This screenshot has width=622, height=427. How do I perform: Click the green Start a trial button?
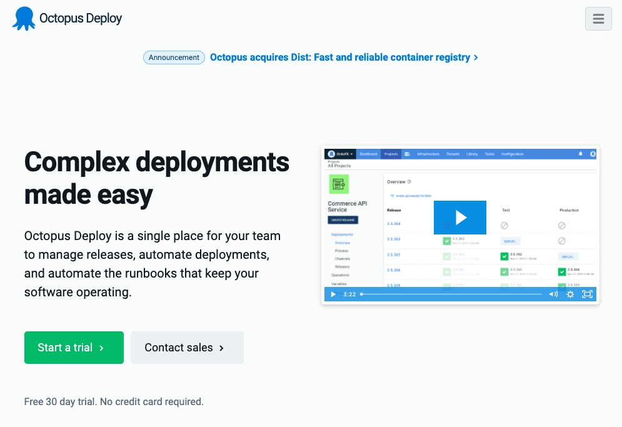click(74, 348)
